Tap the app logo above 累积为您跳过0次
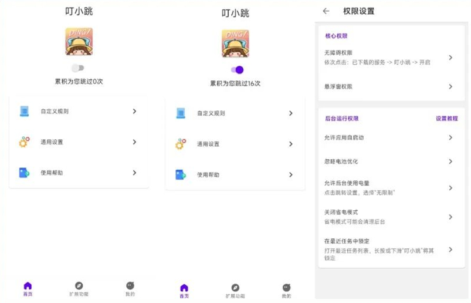This screenshot has height=303, width=471. 79,42
